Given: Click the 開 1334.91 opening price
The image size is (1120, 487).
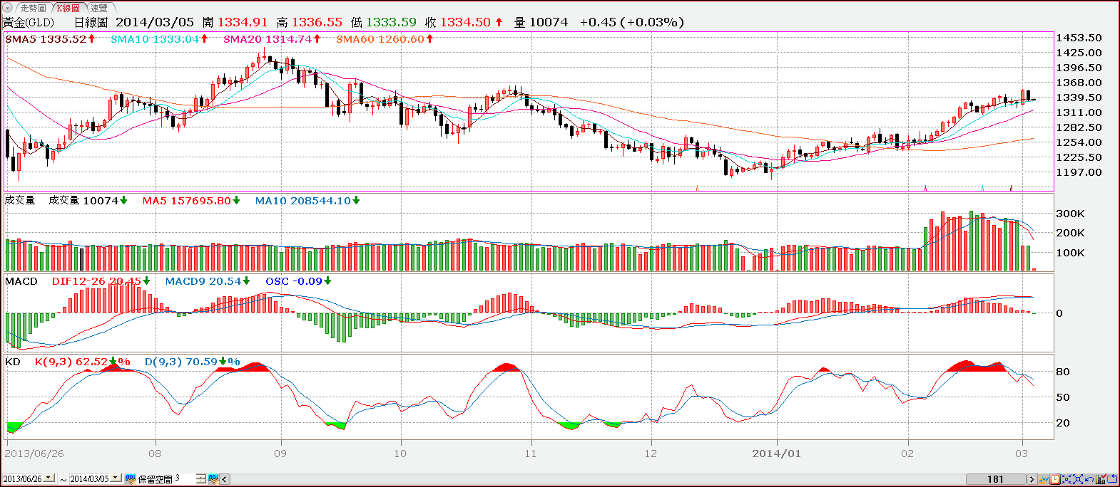Looking at the screenshot, I should click(x=235, y=22).
